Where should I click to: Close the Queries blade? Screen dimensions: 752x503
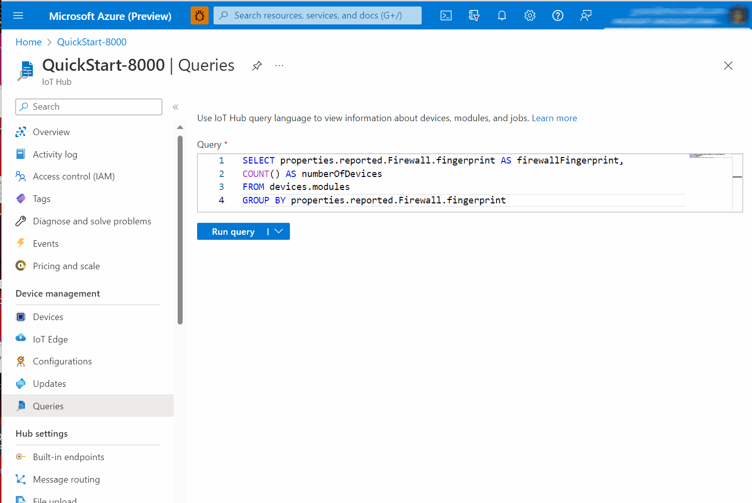pos(728,65)
